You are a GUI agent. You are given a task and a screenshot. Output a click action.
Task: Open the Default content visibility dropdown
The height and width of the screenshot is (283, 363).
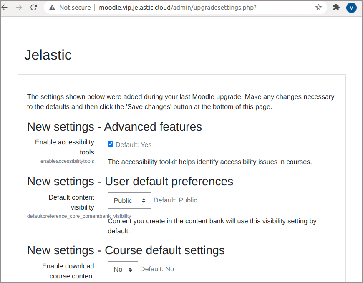pos(129,200)
